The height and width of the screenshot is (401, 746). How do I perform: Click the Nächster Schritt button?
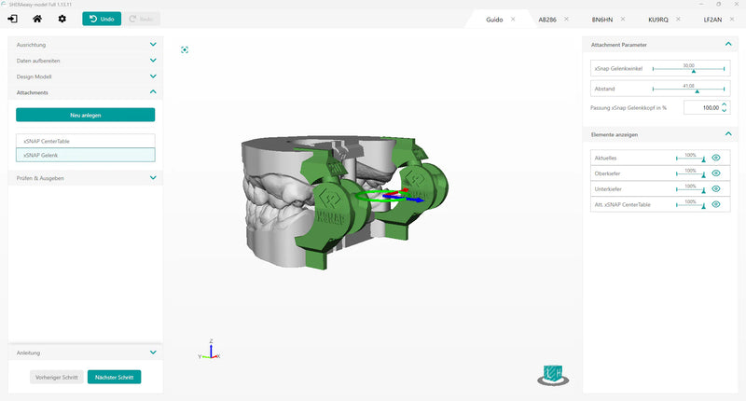point(114,377)
